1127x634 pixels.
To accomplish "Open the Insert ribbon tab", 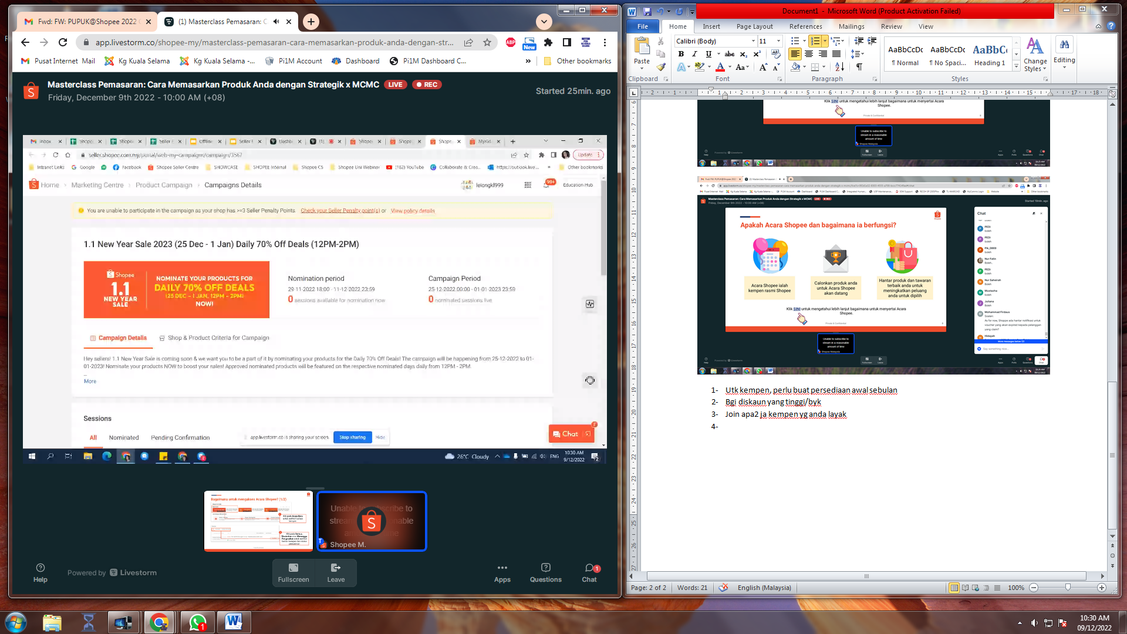I will [x=711, y=26].
